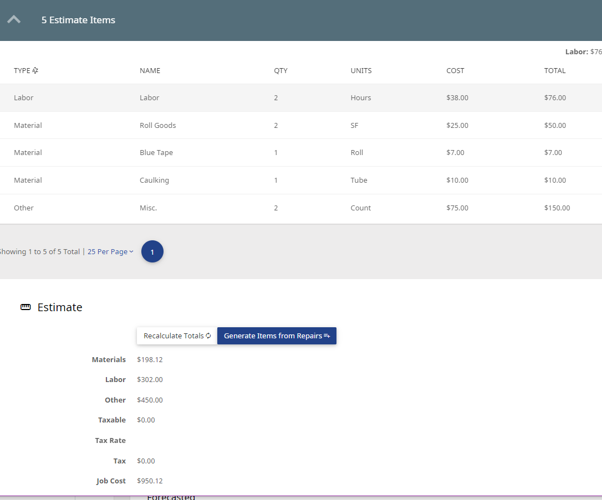Click Recalculate Totals button

pyautogui.click(x=177, y=336)
